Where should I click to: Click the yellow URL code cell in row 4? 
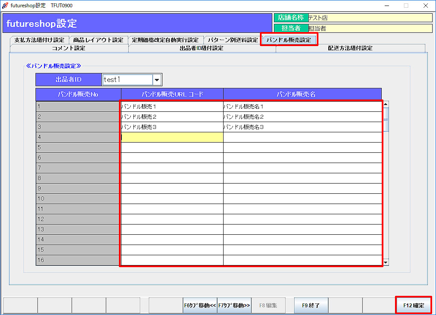click(x=172, y=137)
